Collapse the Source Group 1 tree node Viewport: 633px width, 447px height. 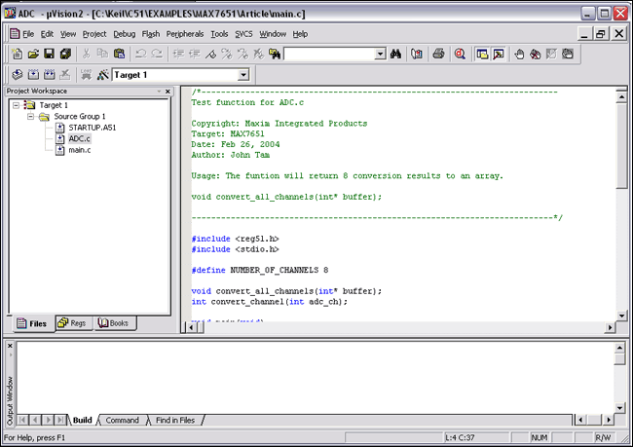31,116
